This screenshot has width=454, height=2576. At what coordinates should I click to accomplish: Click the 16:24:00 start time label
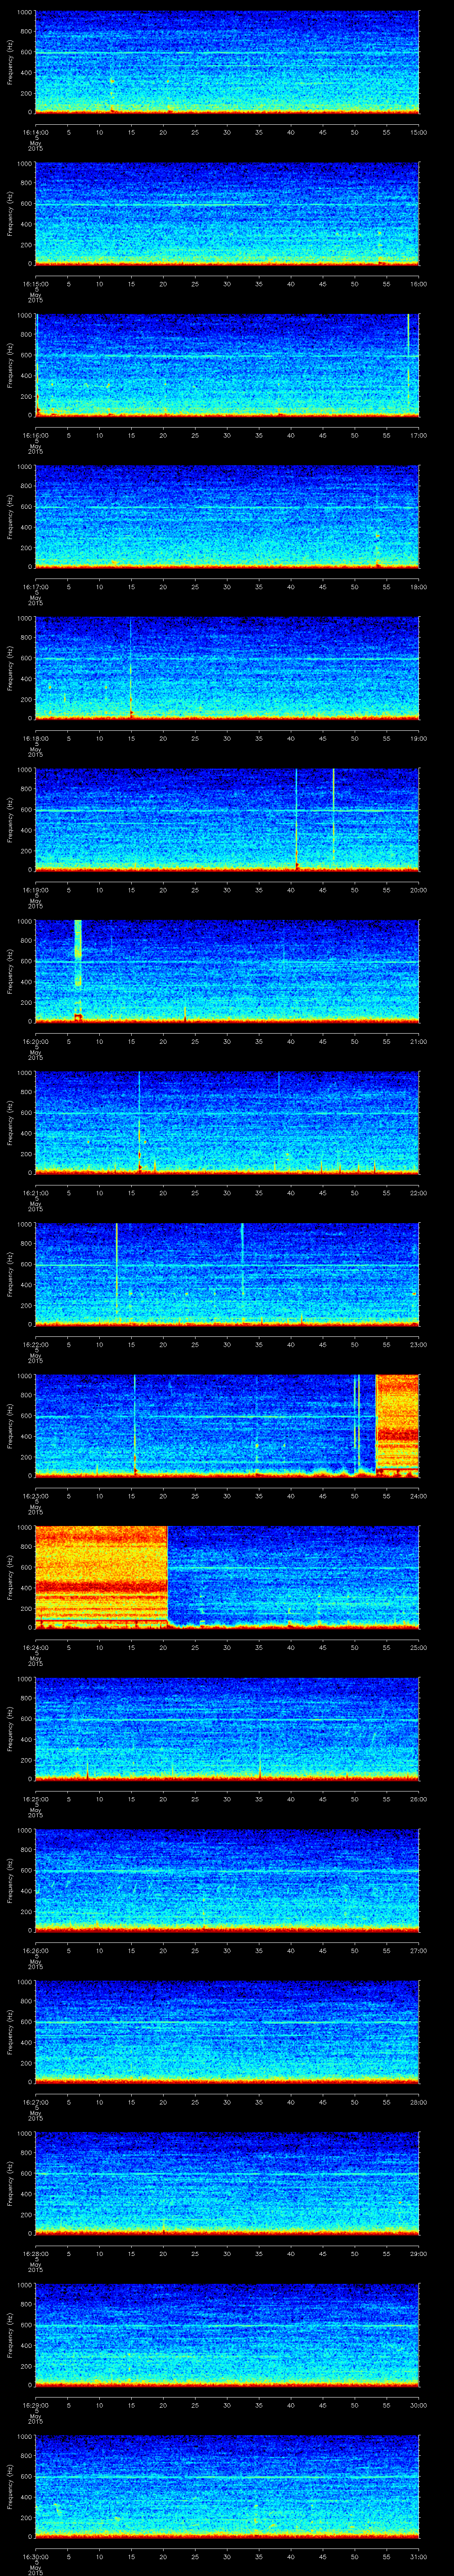pyautogui.click(x=35, y=1647)
